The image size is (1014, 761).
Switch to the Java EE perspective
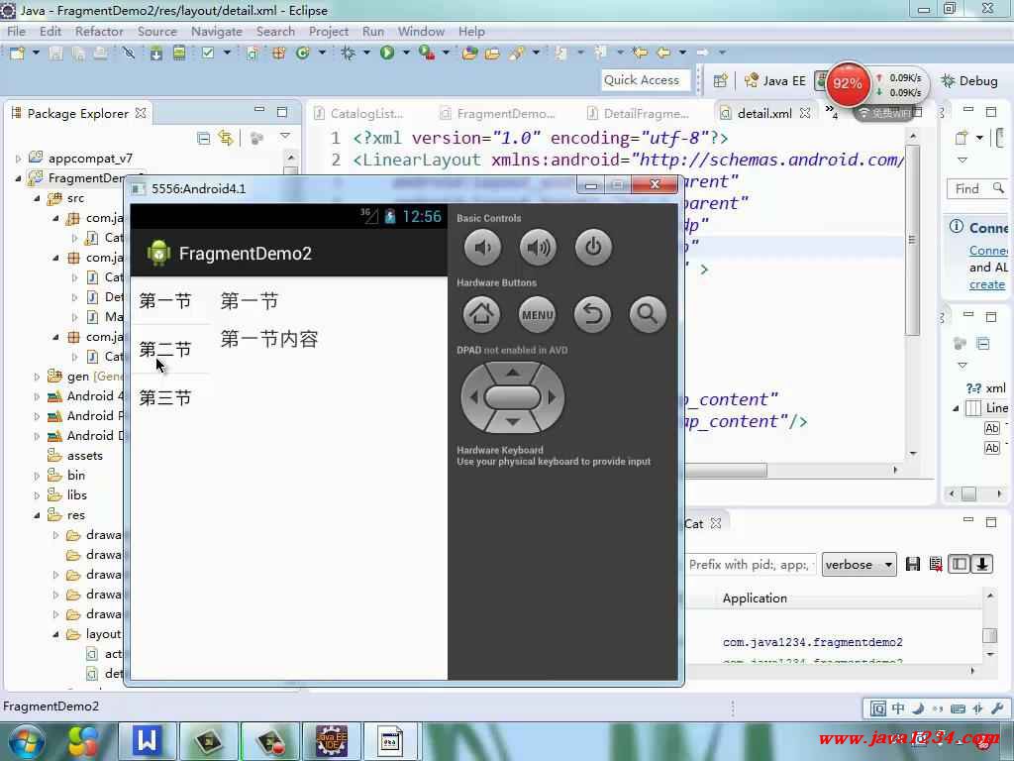coord(775,80)
